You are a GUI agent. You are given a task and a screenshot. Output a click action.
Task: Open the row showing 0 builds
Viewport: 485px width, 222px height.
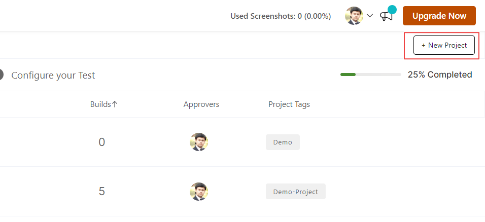click(x=101, y=142)
